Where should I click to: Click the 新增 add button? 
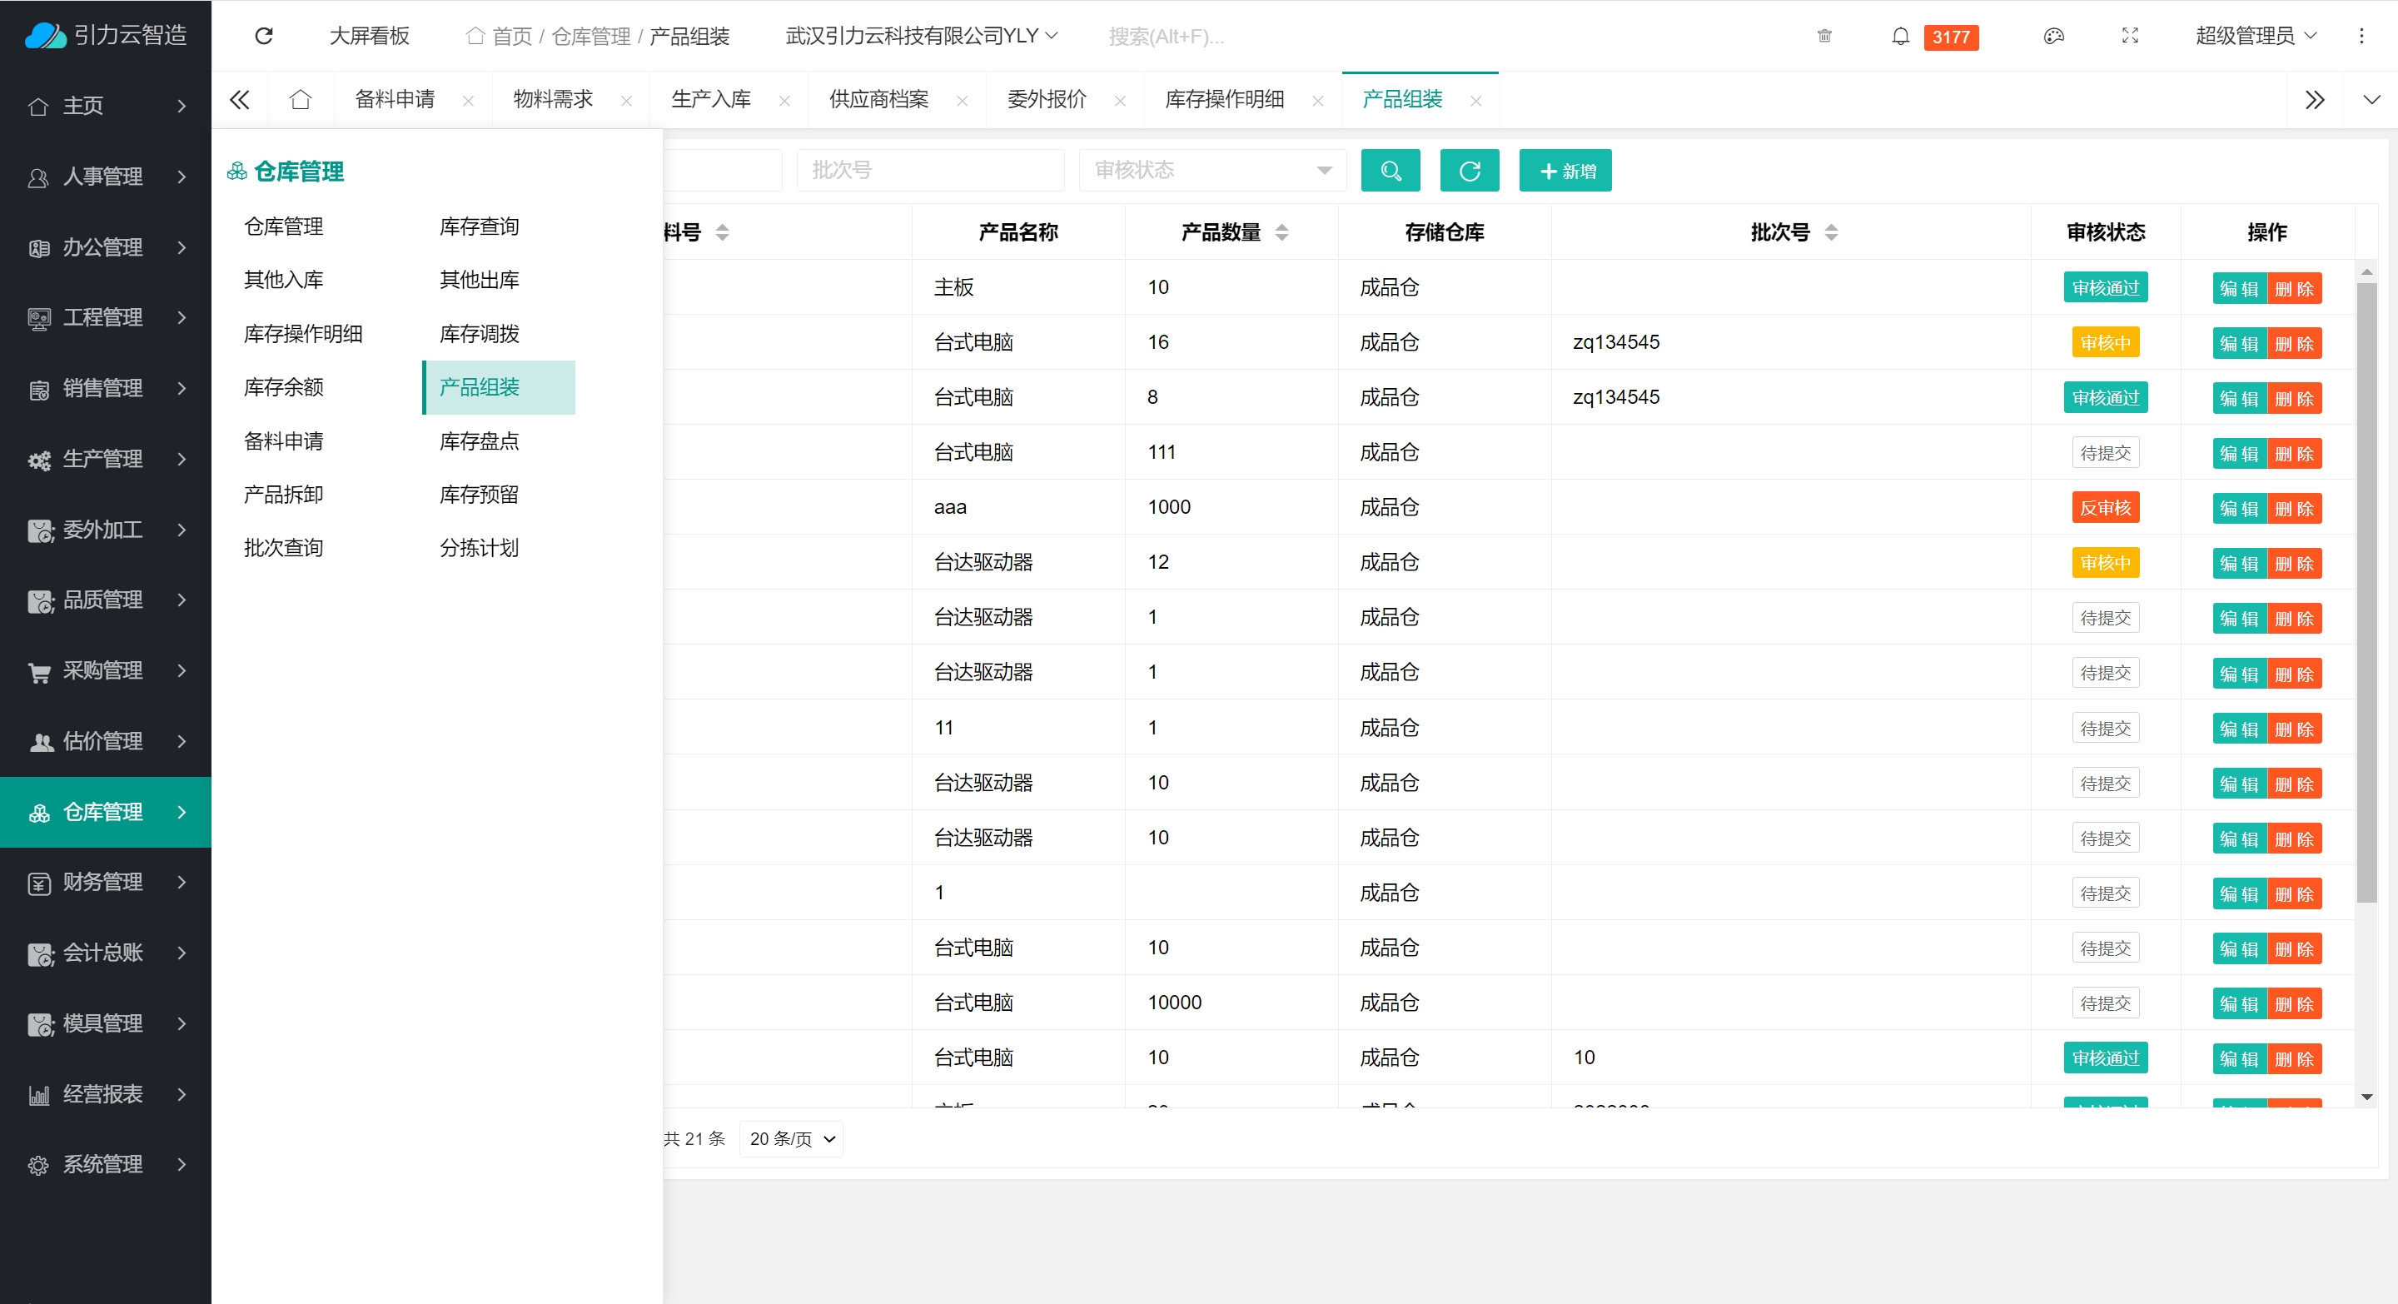(x=1565, y=171)
